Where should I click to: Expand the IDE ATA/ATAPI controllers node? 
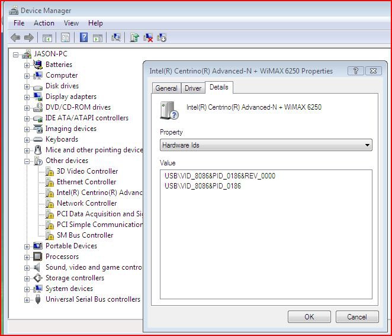27,119
